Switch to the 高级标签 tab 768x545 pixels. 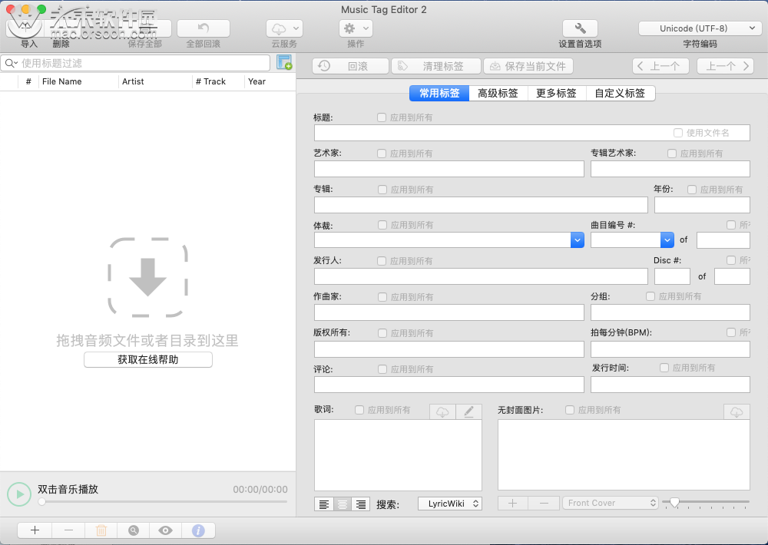coord(498,93)
